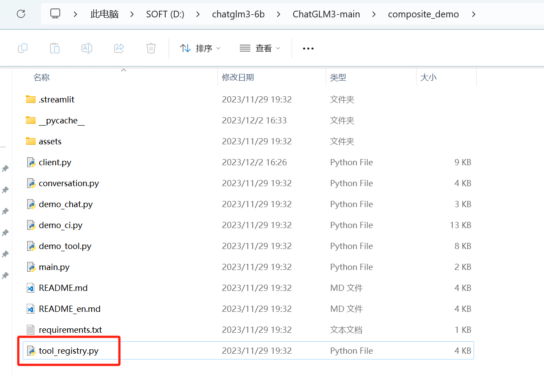Navigate to 此电脑 in the breadcrumb
The image size is (544, 376).
coord(105,14)
